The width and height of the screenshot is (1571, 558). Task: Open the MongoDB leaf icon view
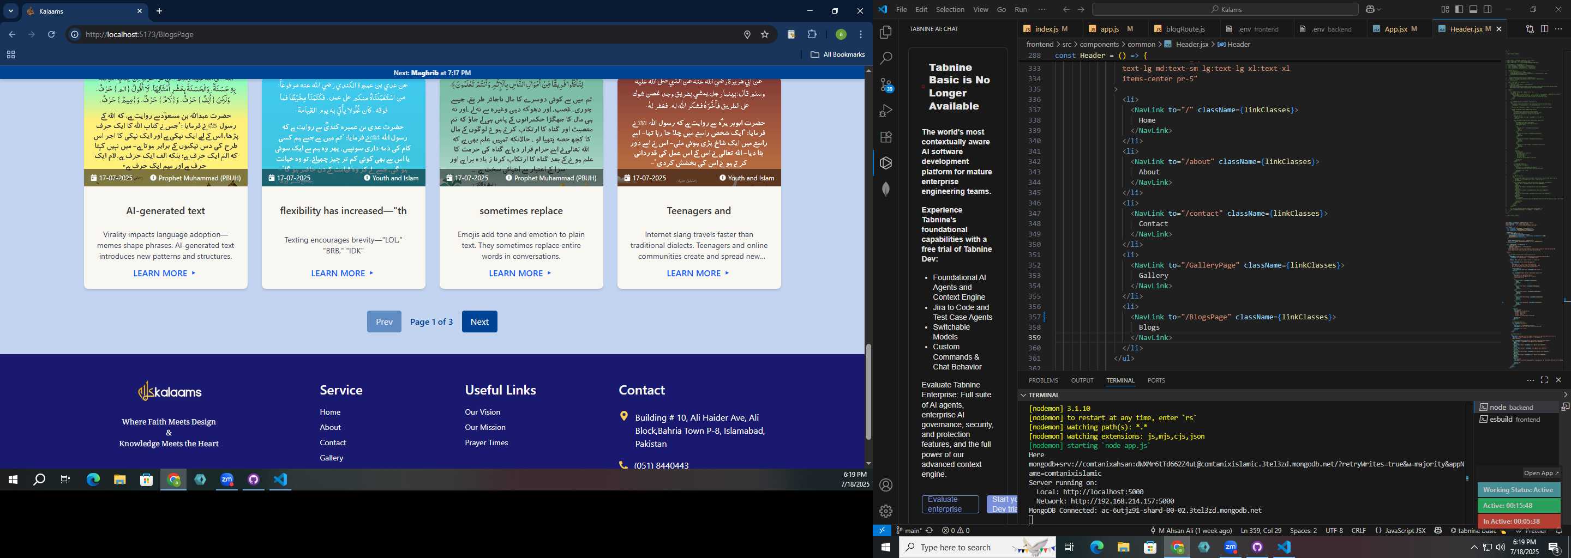pos(885,190)
